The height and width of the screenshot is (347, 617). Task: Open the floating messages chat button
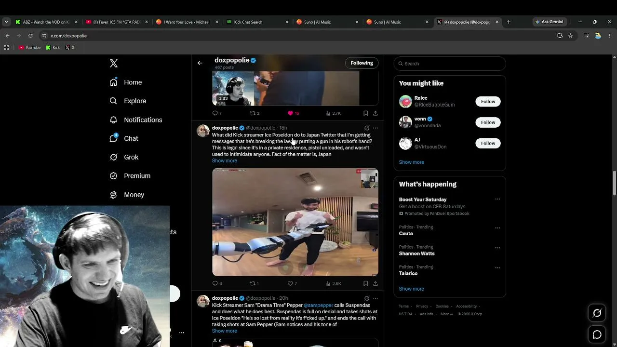[597, 334]
